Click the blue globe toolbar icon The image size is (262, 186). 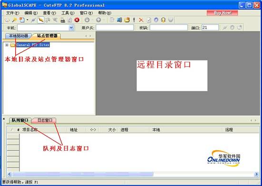[x=156, y=20]
